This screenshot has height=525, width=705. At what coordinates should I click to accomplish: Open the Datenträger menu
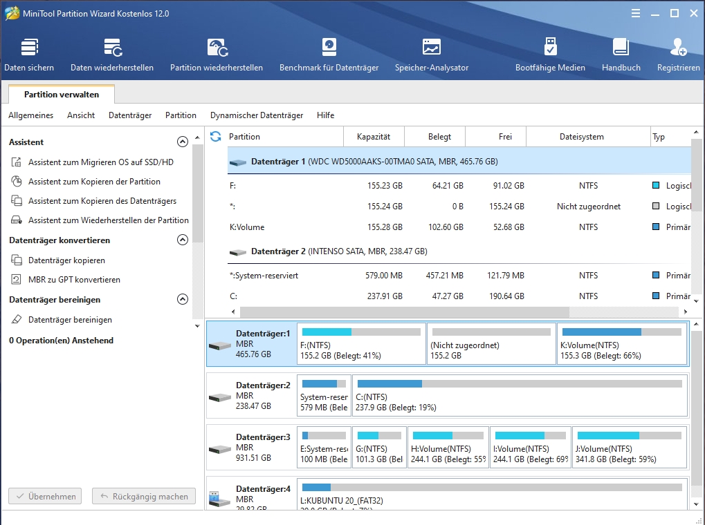(x=130, y=115)
